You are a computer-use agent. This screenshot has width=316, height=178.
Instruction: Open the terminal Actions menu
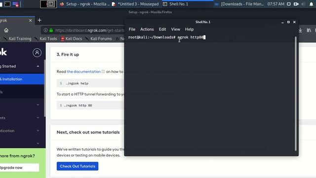(147, 29)
